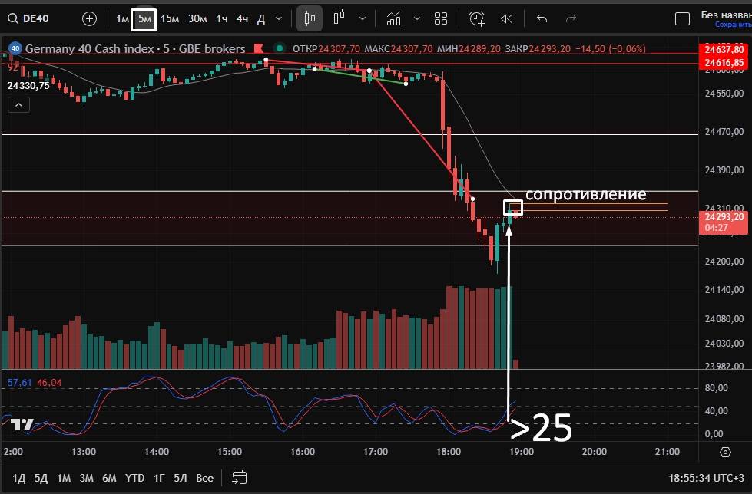This screenshot has width=752, height=494.
Task: Switch to the 15м timeframe
Action: pyautogui.click(x=170, y=18)
